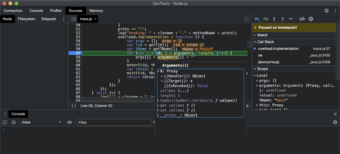The image size is (340, 154).
Task: Click the [[IsRevoked]]: false property
Action: click(186, 86)
